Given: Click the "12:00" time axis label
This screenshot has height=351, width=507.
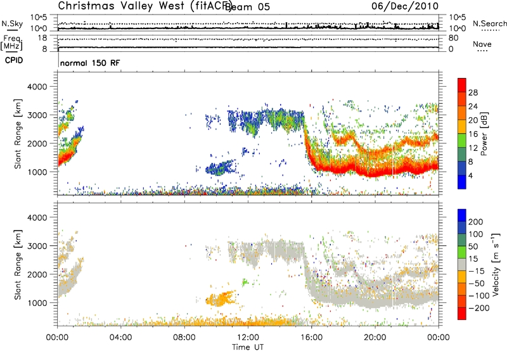Looking at the screenshot, I should tap(248, 338).
